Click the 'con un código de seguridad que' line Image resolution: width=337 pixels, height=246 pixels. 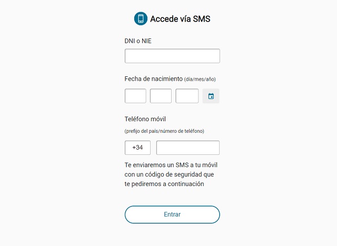click(x=169, y=174)
